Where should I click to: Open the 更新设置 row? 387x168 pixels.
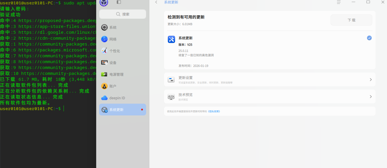[x=270, y=80]
